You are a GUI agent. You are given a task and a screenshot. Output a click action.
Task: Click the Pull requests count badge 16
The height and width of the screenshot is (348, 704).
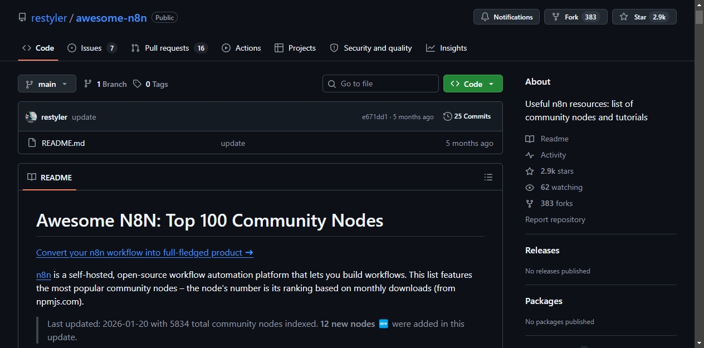point(201,48)
